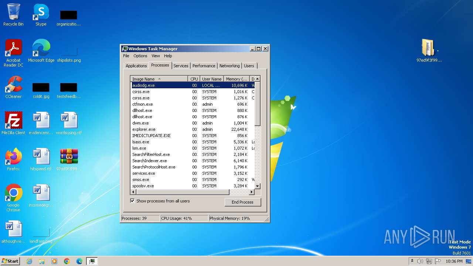Select the lsass.exe process row
This screenshot has height=266, width=473.
click(x=193, y=142)
